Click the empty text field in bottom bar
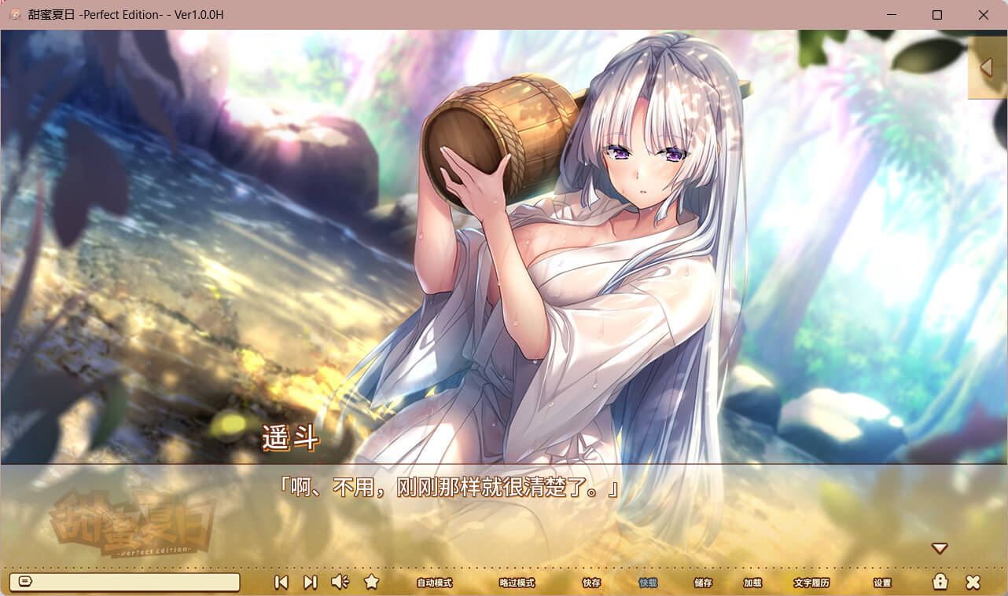Viewport: 1008px width, 596px height. pyautogui.click(x=134, y=582)
